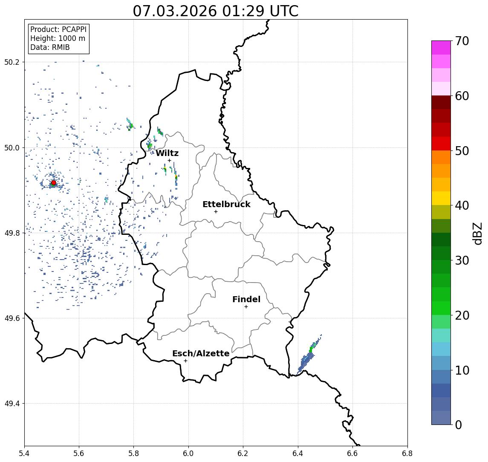Click the red radar location marker

coord(54,183)
